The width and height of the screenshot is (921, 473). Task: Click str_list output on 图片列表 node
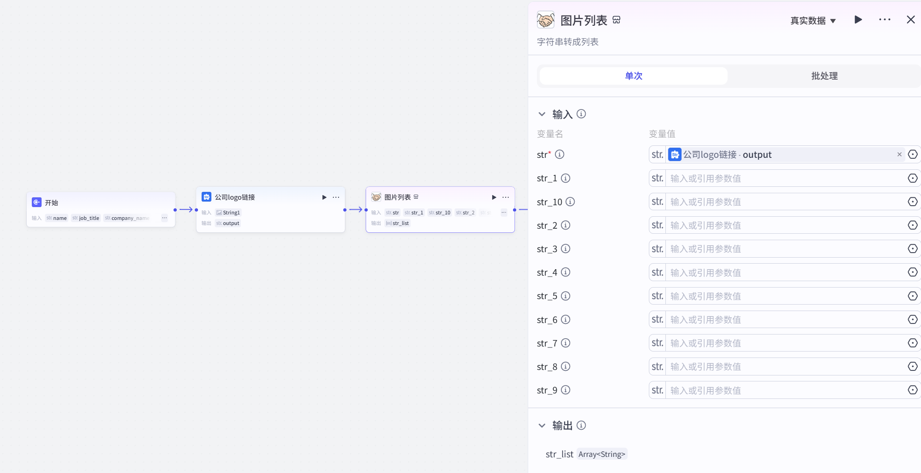coord(397,223)
